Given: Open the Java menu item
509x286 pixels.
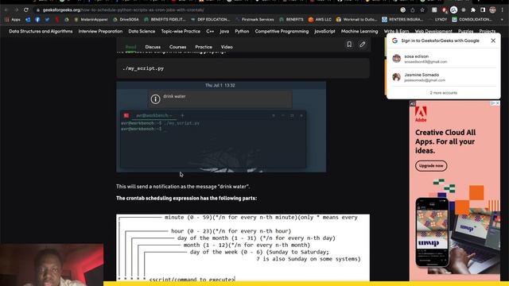Looking at the screenshot, I should pos(224,32).
